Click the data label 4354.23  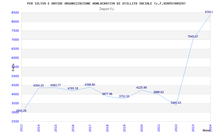point(38,85)
